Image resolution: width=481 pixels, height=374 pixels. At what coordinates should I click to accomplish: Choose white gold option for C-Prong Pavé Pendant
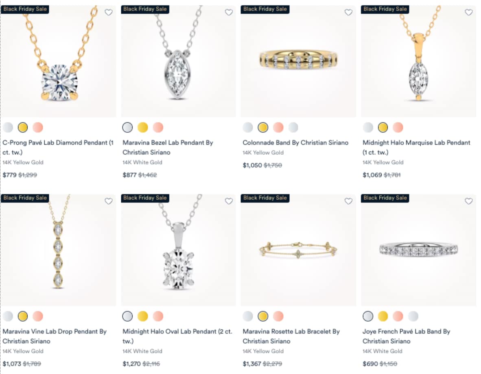pyautogui.click(x=8, y=127)
